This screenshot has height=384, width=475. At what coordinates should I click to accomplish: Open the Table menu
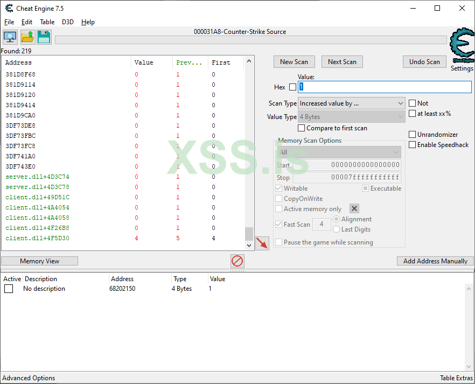pos(47,22)
